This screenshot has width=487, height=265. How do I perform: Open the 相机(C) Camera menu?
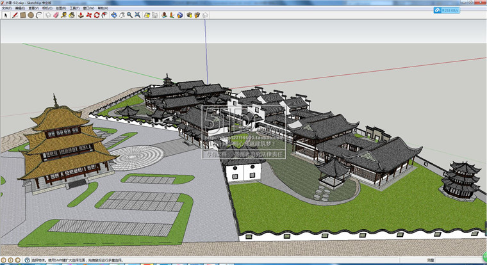pos(47,8)
